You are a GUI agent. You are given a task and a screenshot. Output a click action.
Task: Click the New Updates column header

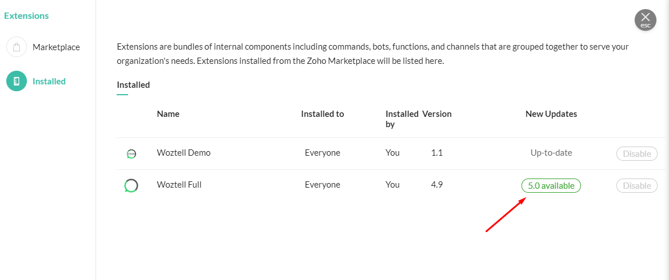(551, 114)
